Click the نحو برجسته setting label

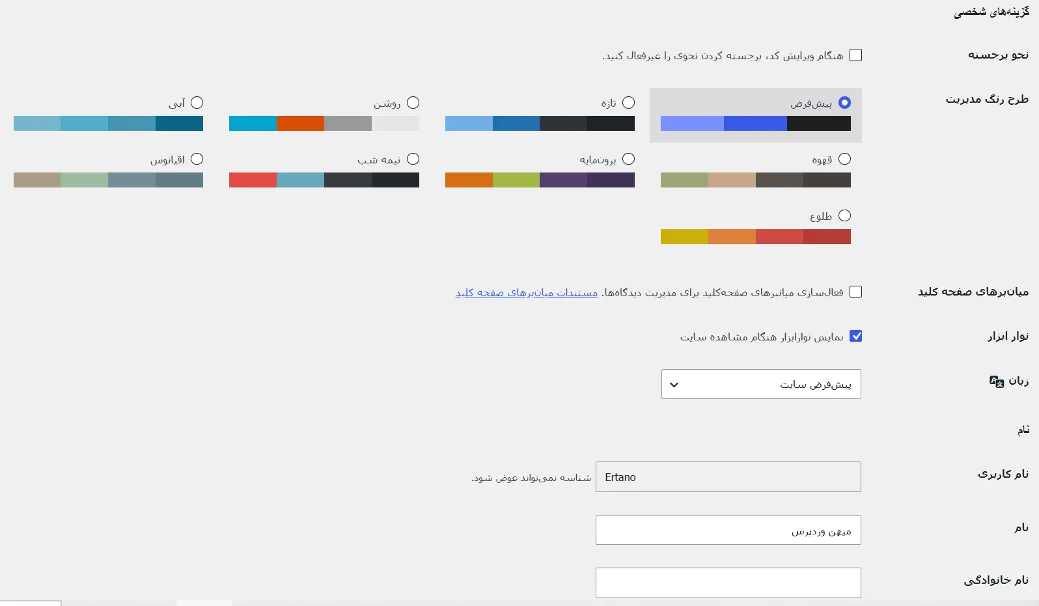tap(998, 55)
